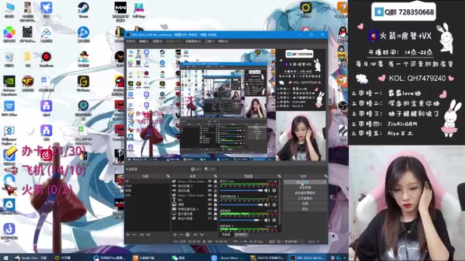Pop out the mixer dock panel
This screenshot has width=465, height=261.
[279, 176]
